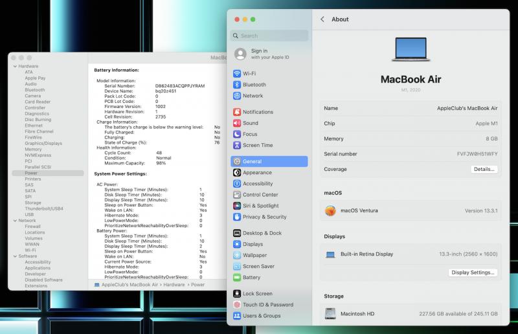518x334 pixels.
Task: Sign in with your Apple ID
Action: [x=270, y=54]
